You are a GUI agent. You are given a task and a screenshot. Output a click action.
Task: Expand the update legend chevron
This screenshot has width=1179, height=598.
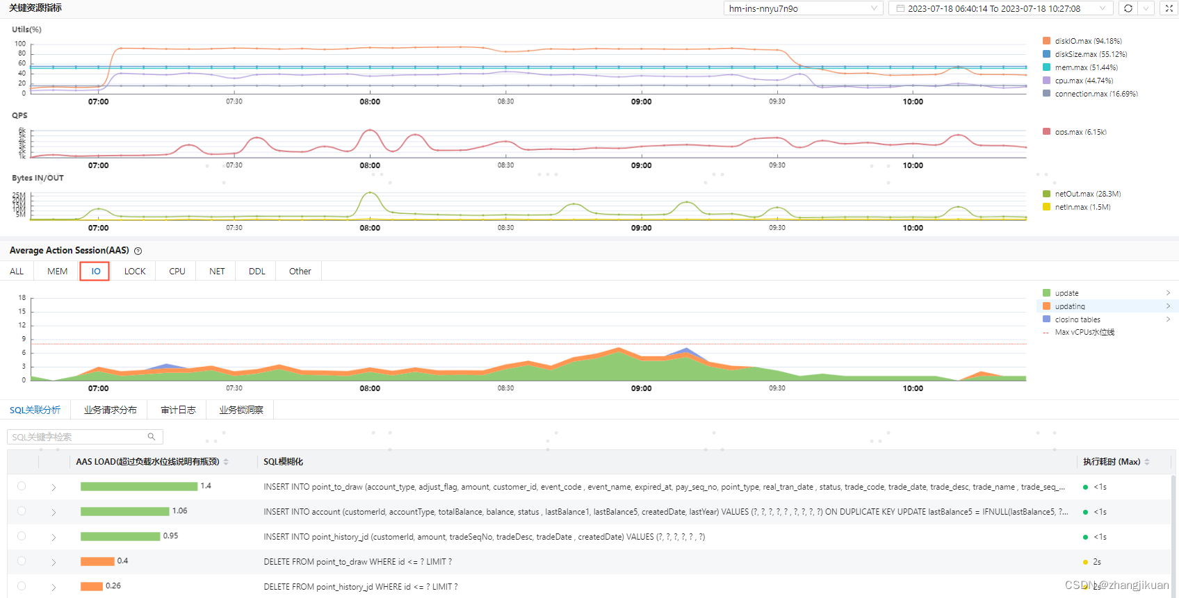click(x=1168, y=293)
